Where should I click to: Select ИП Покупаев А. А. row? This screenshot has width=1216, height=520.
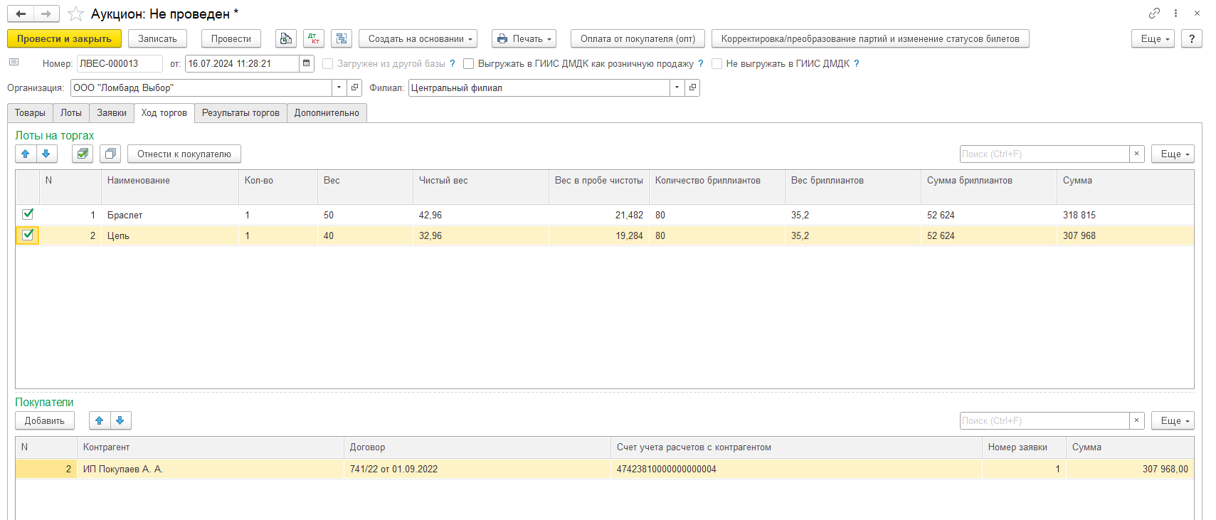tap(604, 469)
